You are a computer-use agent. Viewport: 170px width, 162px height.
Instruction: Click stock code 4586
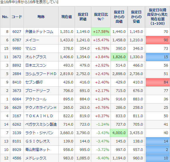coord(17,158)
